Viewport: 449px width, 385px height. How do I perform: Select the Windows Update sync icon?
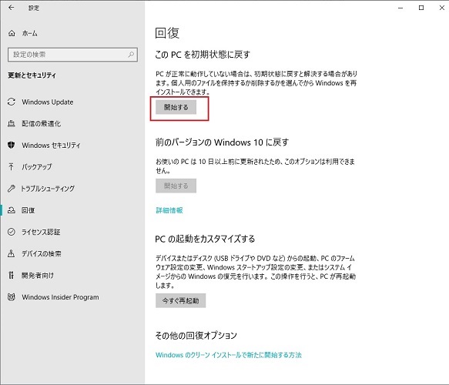(12, 102)
